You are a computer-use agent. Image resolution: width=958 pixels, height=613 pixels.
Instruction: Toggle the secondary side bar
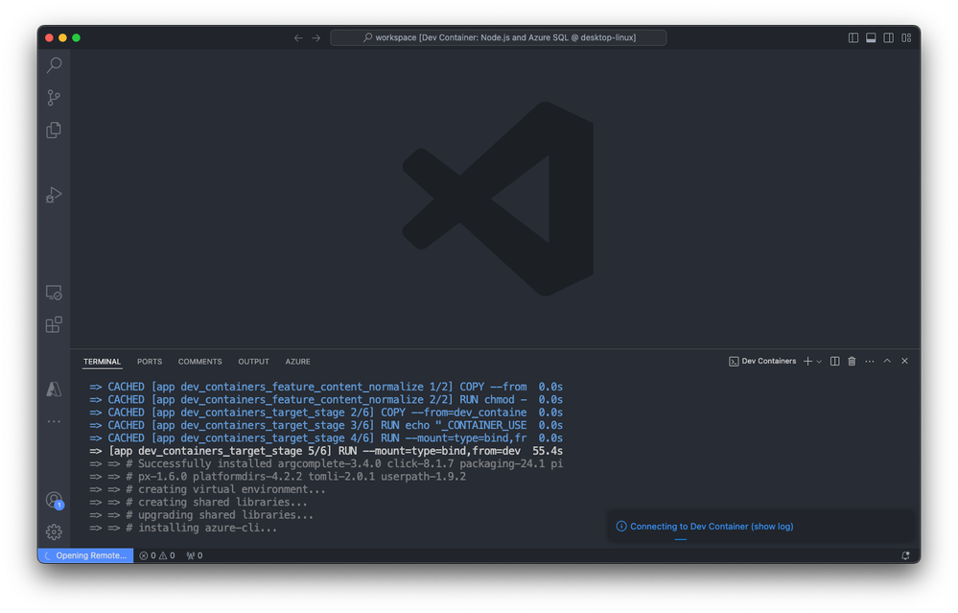(x=889, y=37)
